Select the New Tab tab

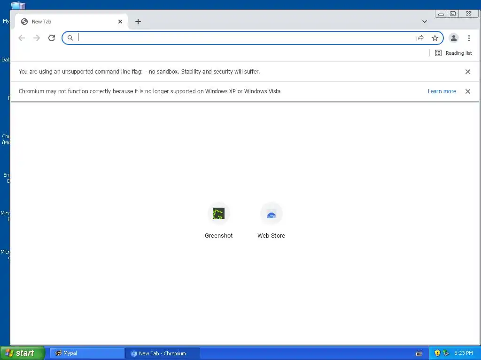pos(71,22)
